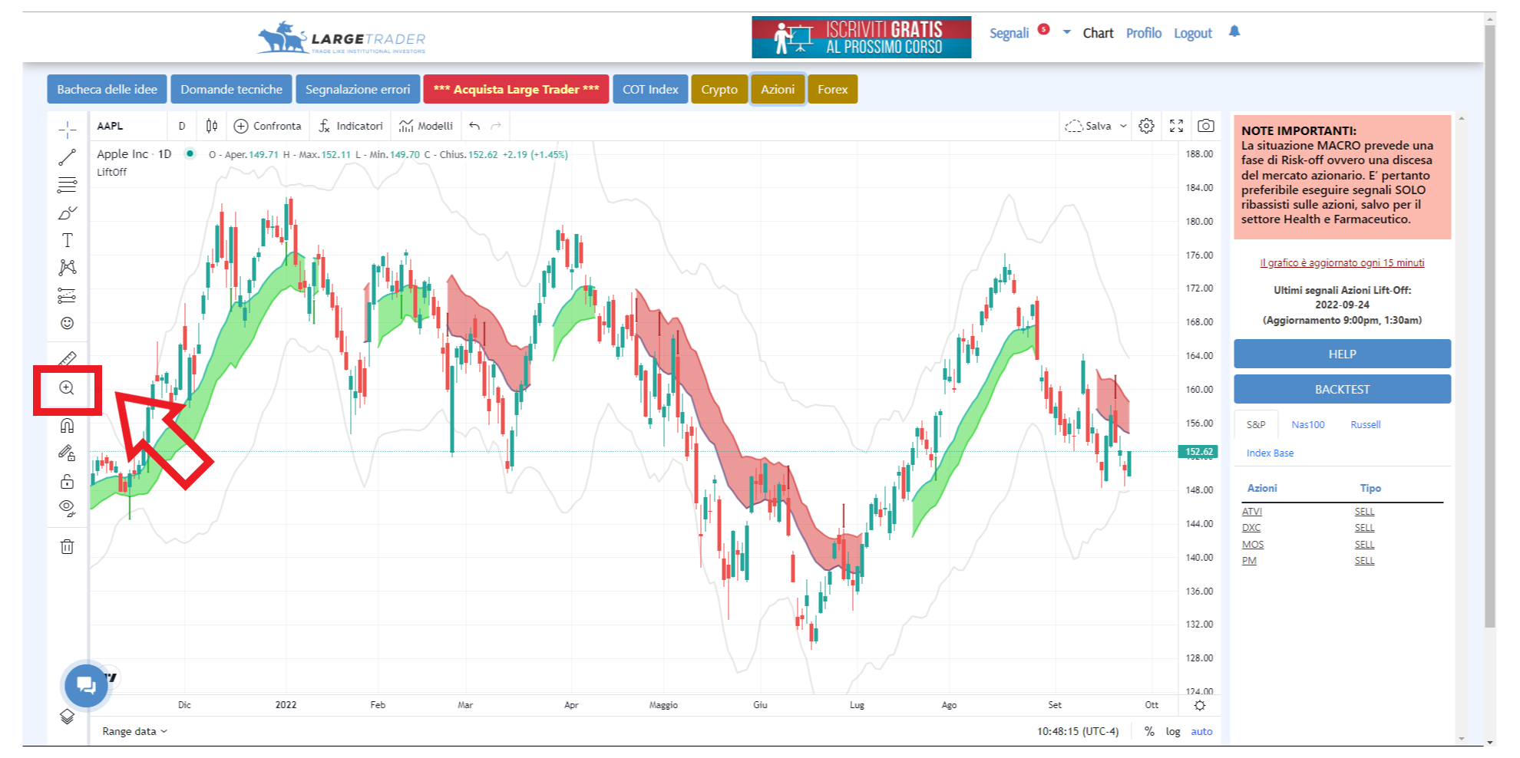Switch to the Crypto tab
1520x758 pixels.
tap(719, 89)
